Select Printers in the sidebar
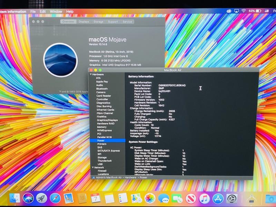This screenshot has height=207, width=276. coord(102,144)
